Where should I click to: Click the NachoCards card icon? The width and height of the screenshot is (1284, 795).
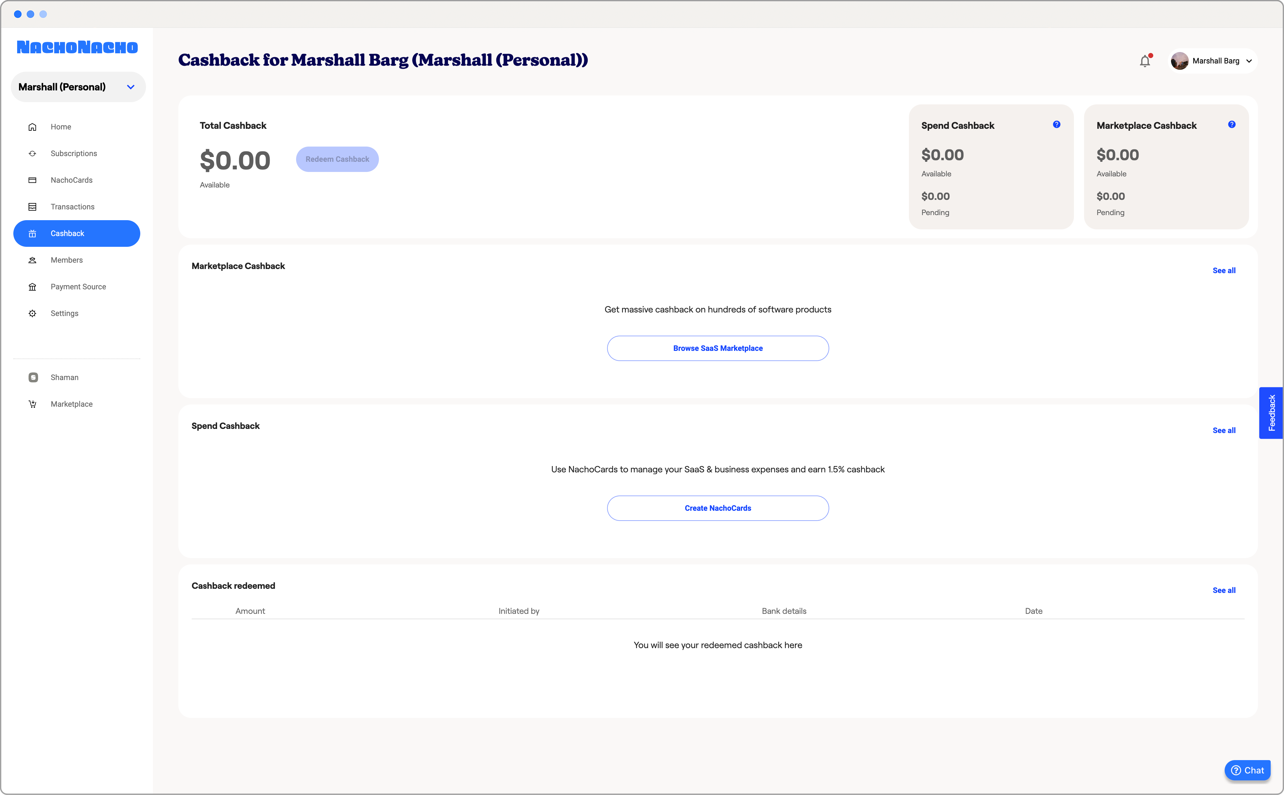click(x=32, y=180)
